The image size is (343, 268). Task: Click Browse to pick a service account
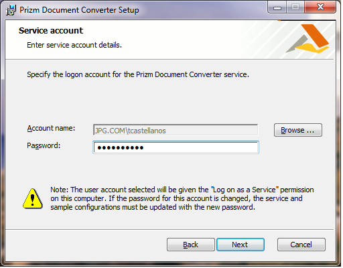298,130
